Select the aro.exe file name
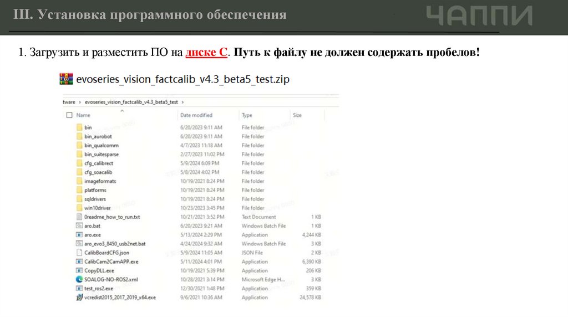 pos(93,235)
